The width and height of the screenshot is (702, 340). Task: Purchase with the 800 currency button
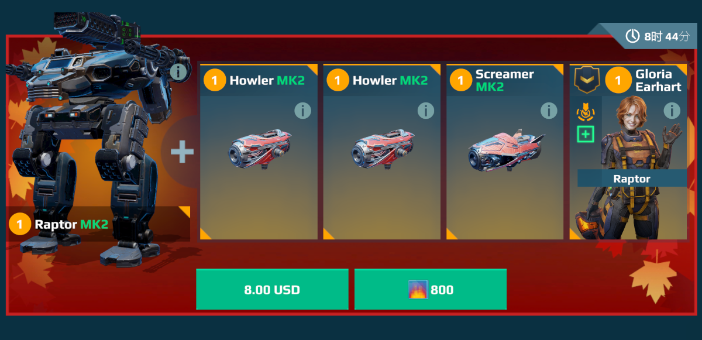pos(431,289)
